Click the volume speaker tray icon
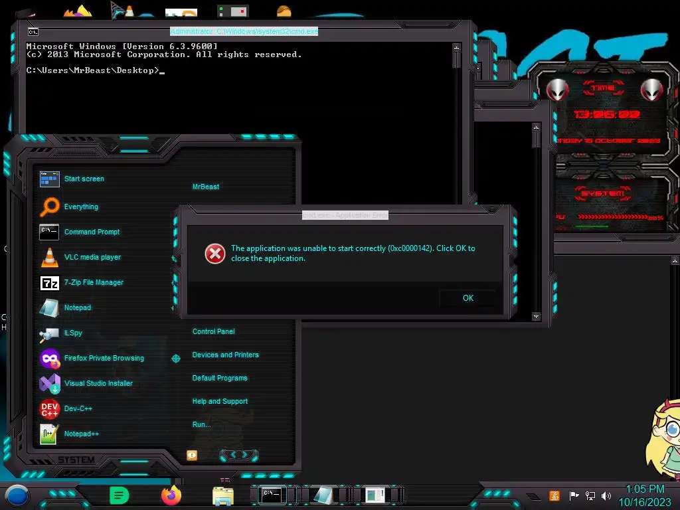 click(x=606, y=495)
